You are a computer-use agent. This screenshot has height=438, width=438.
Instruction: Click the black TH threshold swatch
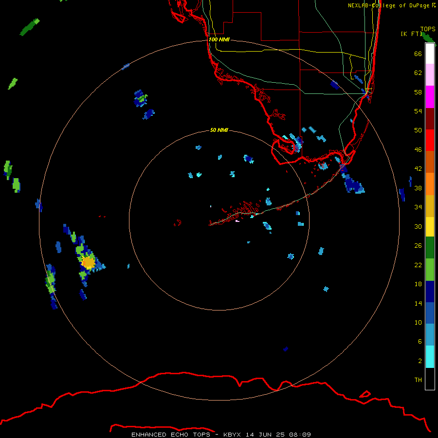(x=430, y=379)
